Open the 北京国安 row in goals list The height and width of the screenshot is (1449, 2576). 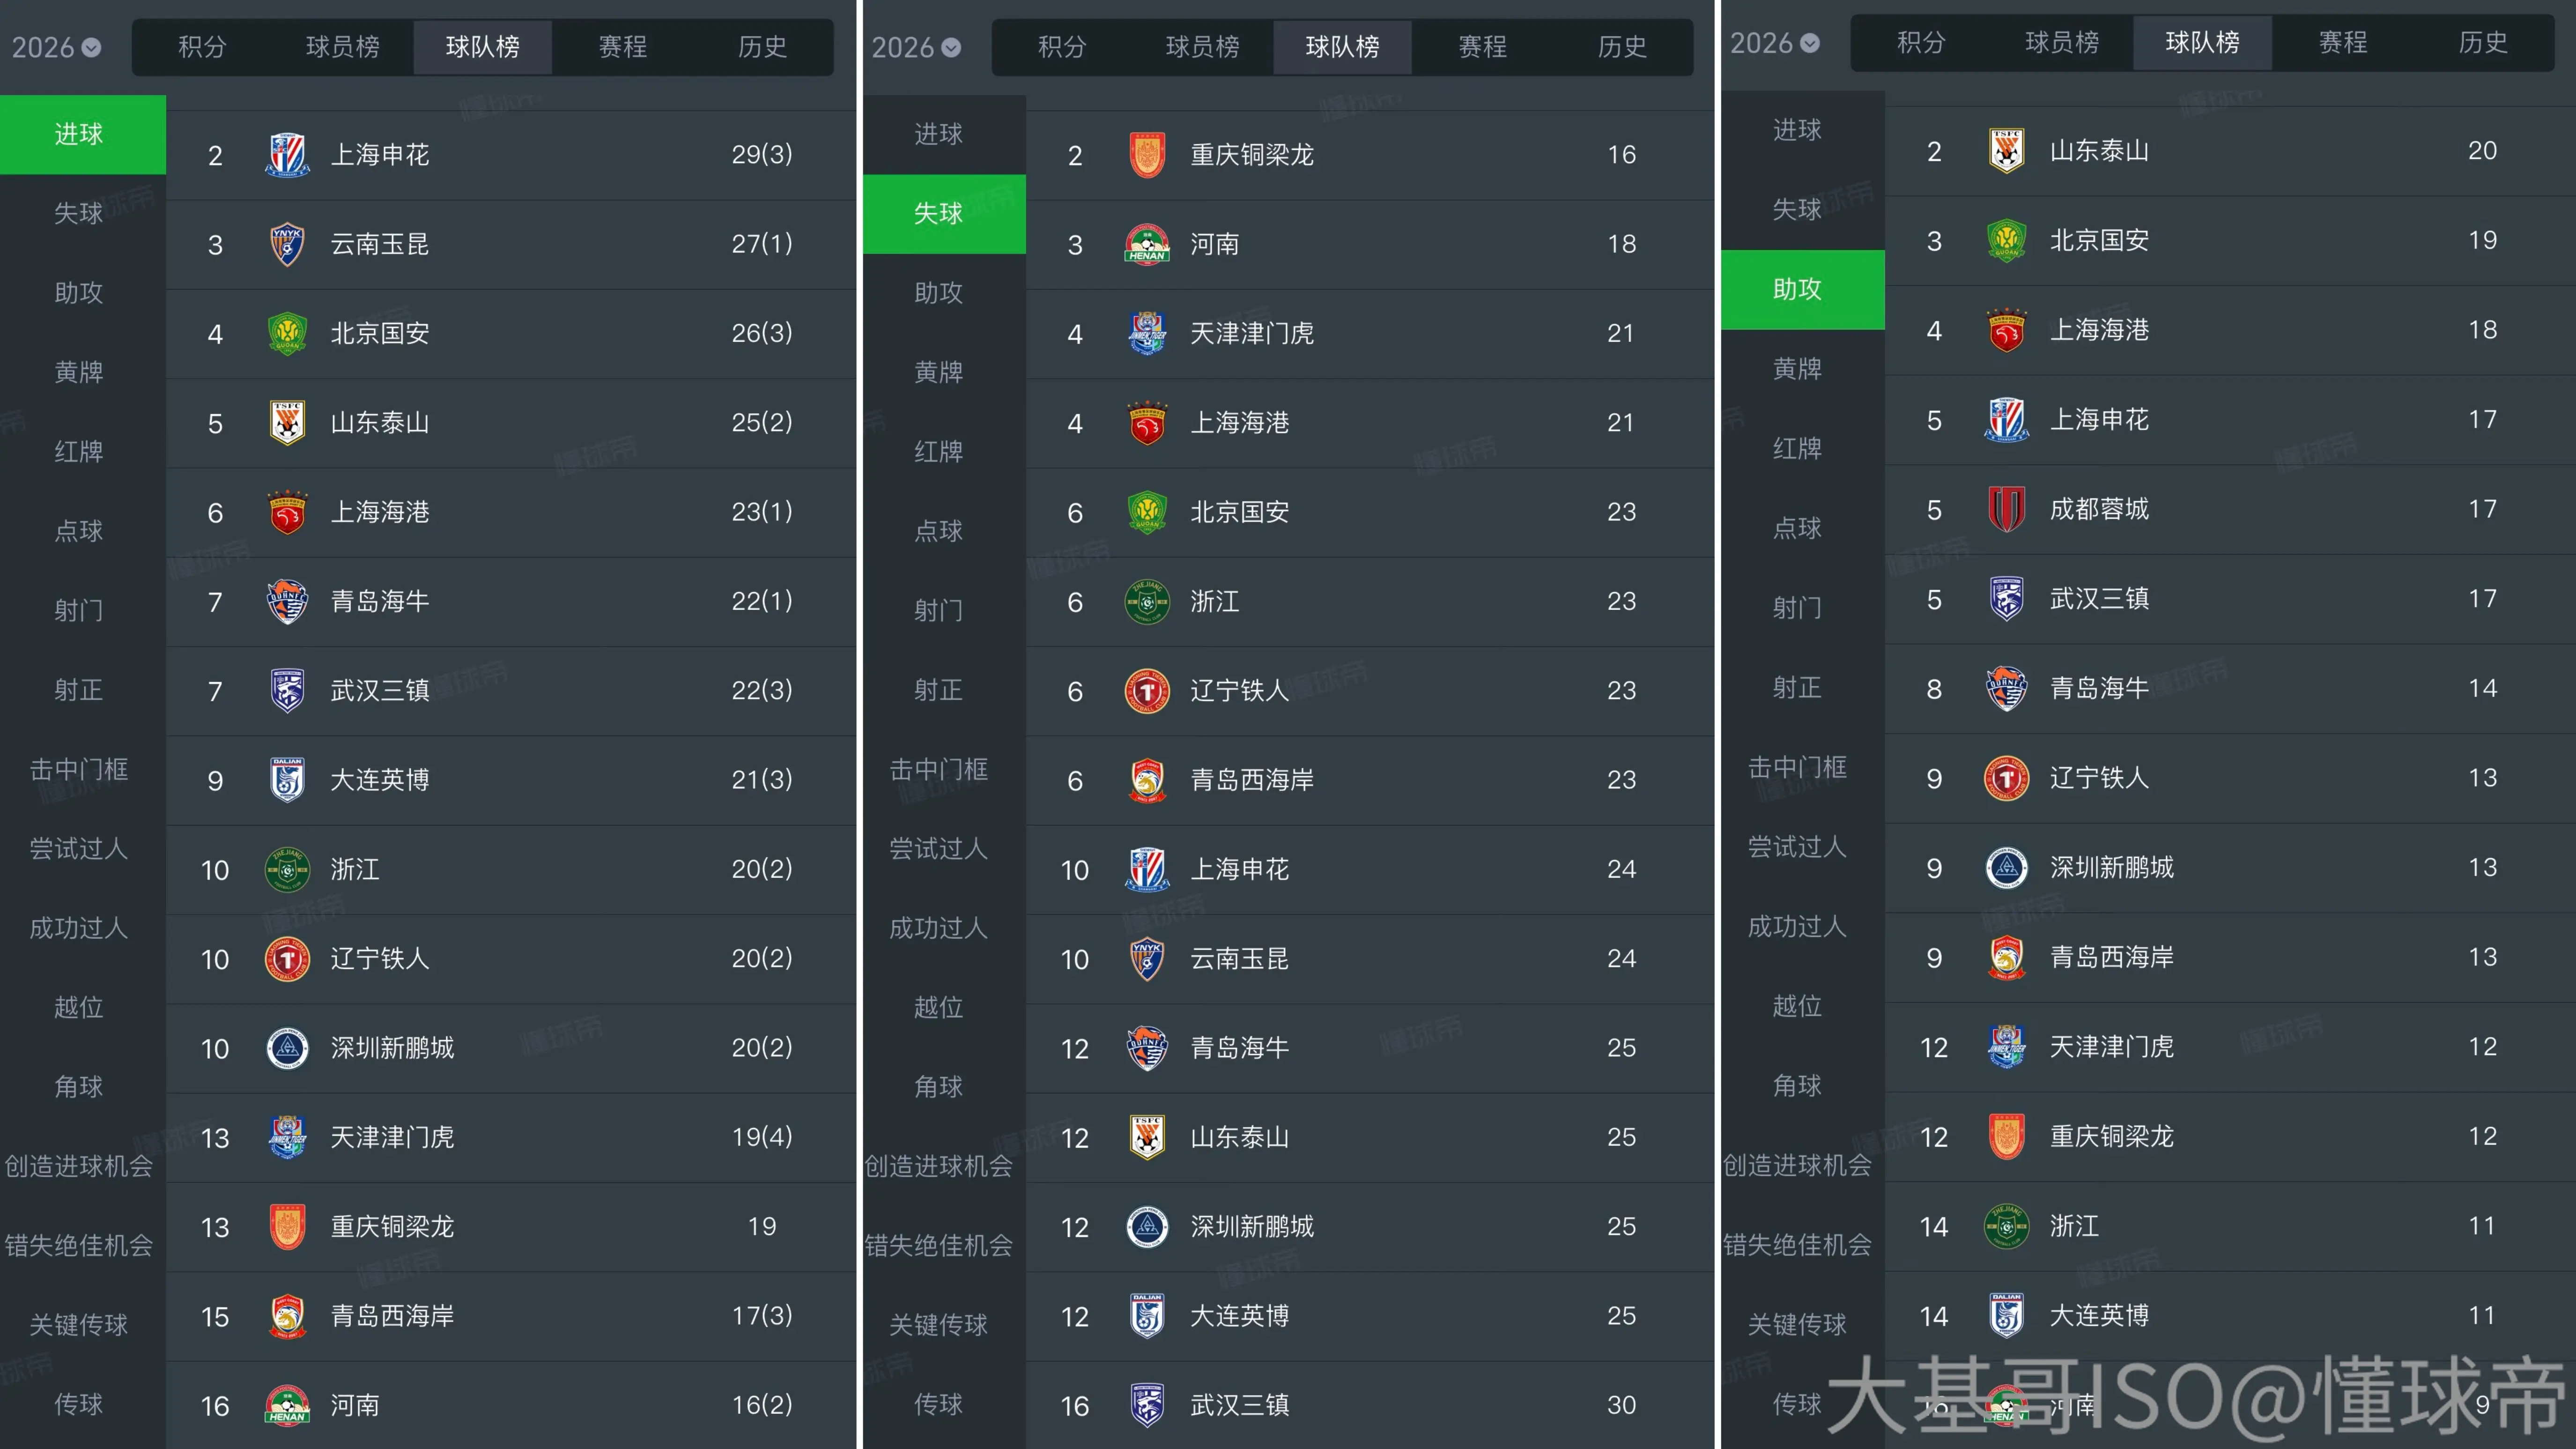(x=510, y=334)
